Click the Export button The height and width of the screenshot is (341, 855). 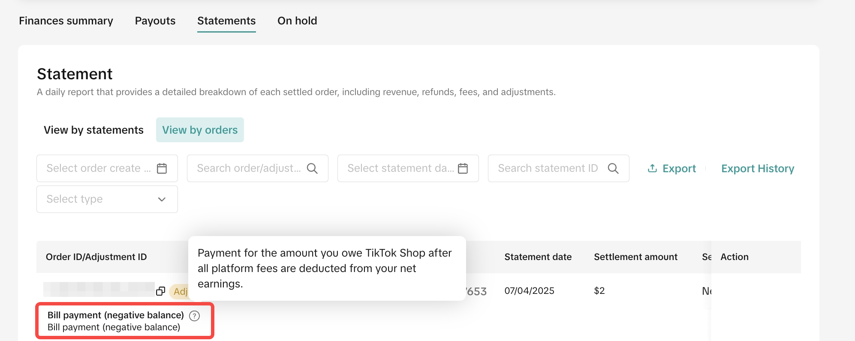click(679, 168)
